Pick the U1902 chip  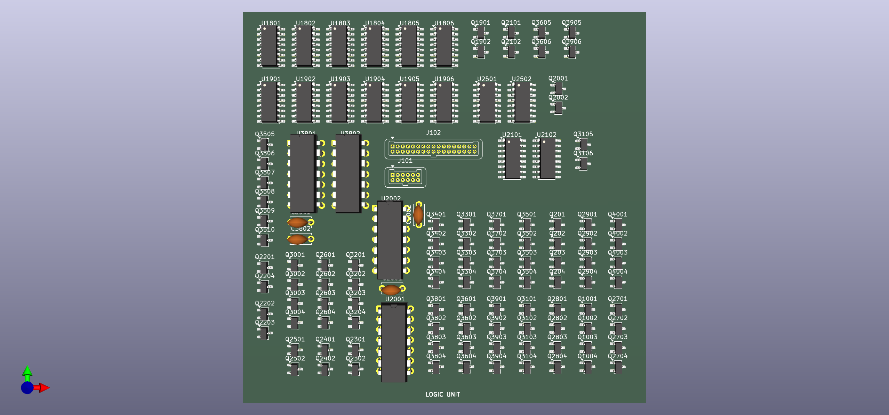305,103
